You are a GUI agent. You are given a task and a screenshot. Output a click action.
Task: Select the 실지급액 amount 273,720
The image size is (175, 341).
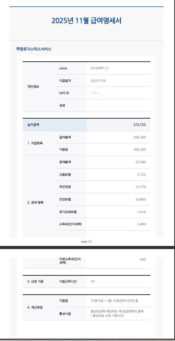pyautogui.click(x=140, y=125)
